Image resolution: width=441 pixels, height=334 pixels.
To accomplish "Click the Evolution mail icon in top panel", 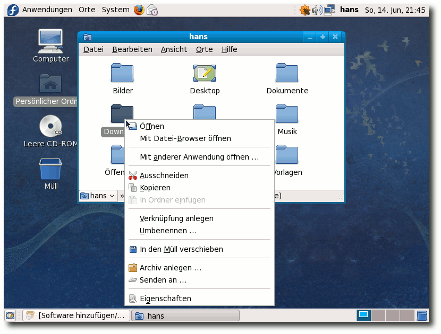I will click(152, 10).
